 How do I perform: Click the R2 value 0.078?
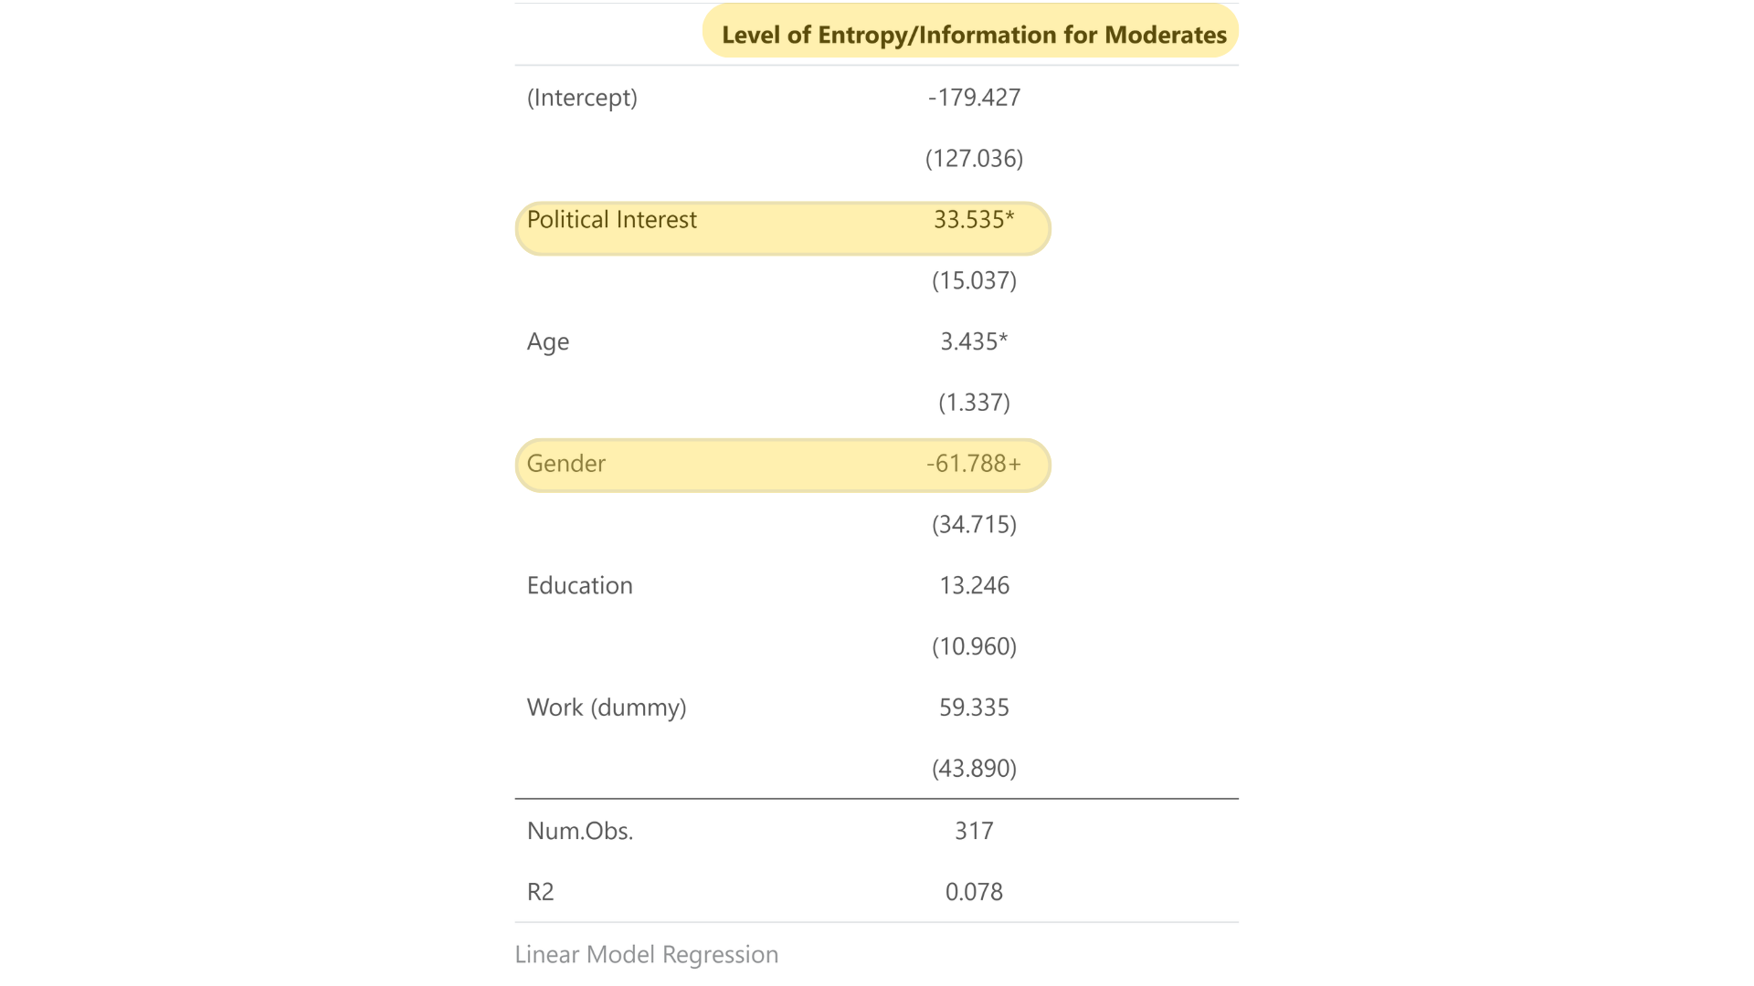pos(974,892)
